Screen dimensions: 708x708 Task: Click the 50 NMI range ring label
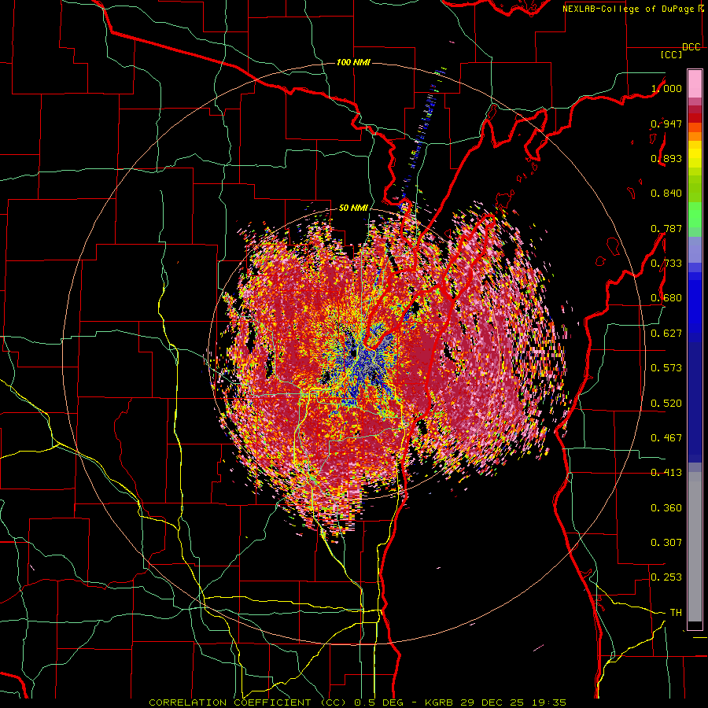point(353,208)
